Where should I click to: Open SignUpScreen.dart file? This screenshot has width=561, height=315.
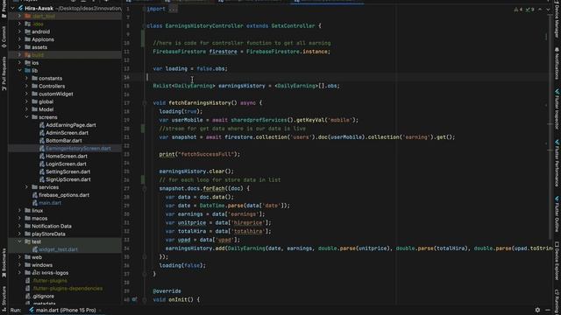pyautogui.click(x=68, y=179)
